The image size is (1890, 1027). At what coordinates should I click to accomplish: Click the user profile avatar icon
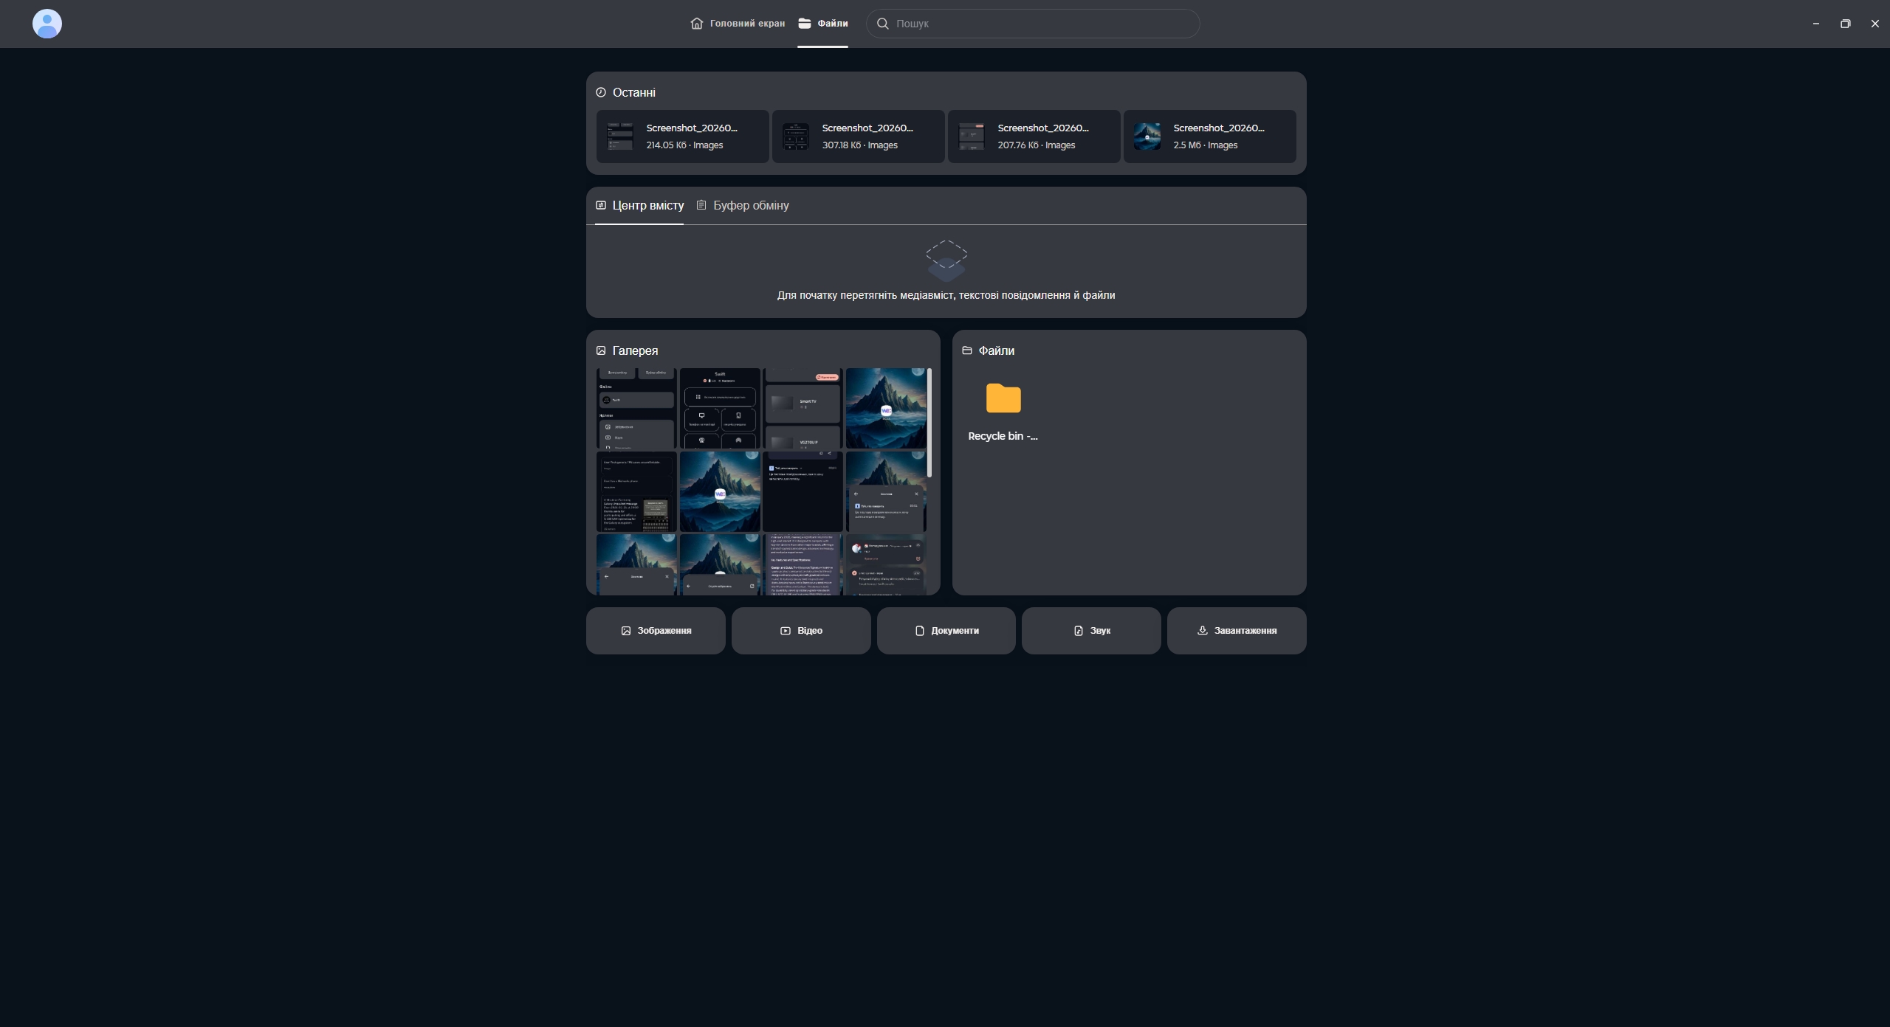[x=47, y=24]
